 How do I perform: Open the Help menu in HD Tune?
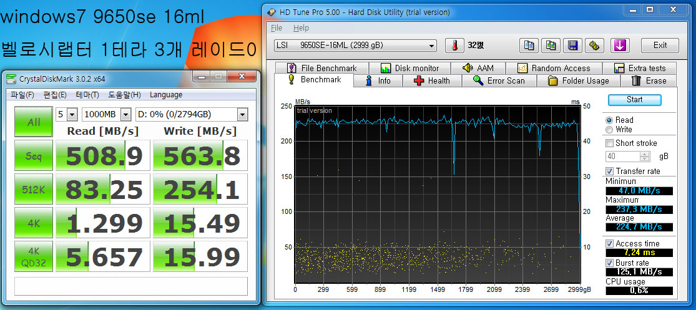point(301,28)
